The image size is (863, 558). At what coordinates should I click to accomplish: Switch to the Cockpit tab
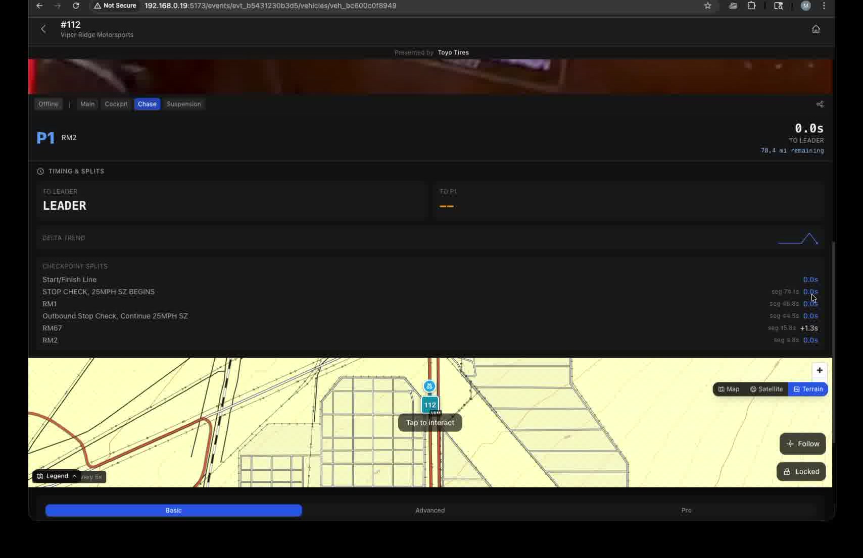116,104
